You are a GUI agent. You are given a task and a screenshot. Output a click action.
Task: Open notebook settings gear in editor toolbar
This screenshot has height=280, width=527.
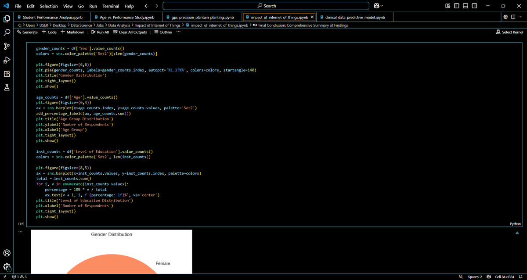(505, 17)
